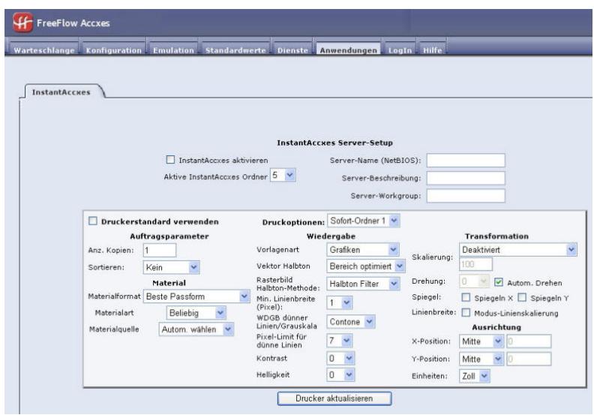Open WDGB dünner Linien dropdown
This screenshot has width=594, height=415.
pyautogui.click(x=351, y=322)
